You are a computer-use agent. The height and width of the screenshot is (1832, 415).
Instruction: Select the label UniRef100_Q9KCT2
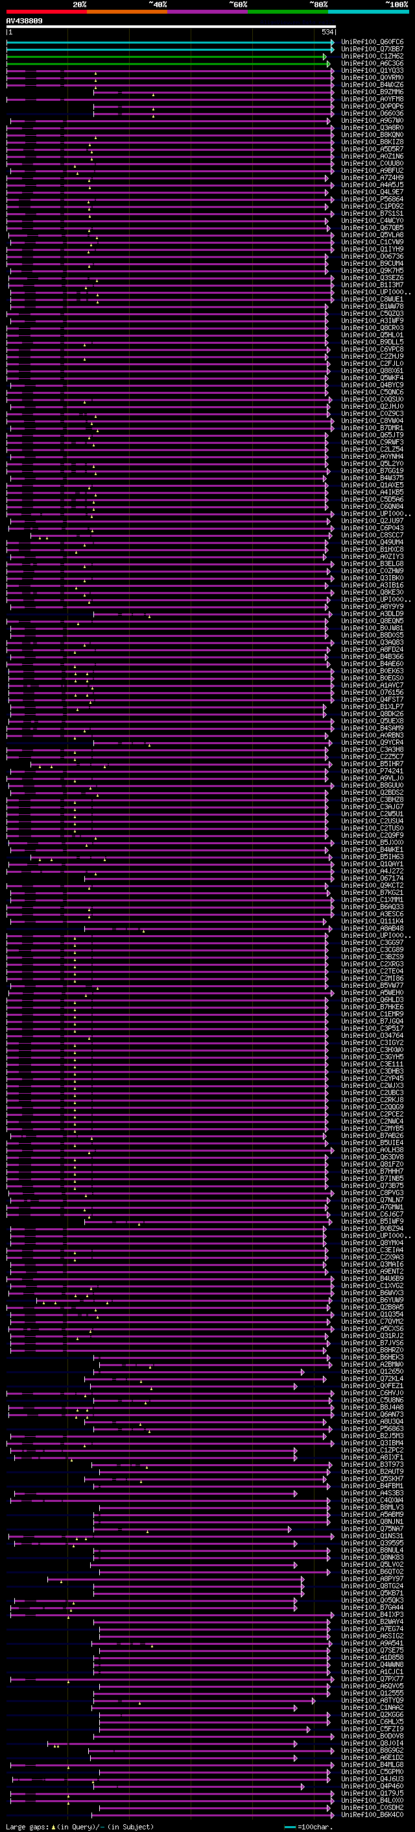[372, 885]
